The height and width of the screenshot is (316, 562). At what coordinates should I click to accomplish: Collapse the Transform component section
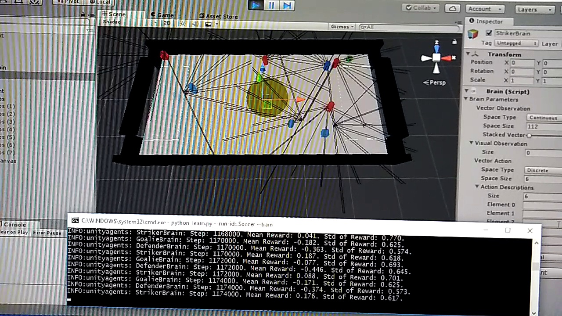tap(468, 54)
